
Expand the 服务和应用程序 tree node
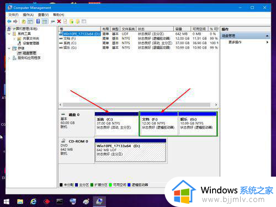tap(9, 58)
